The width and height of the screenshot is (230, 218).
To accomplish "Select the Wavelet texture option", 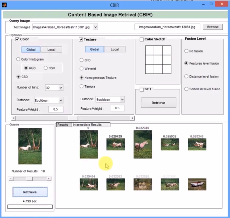I will [x=81, y=69].
